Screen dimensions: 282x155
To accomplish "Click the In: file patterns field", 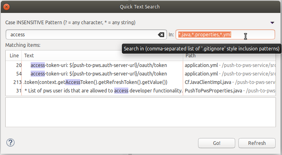I will [225, 35].
